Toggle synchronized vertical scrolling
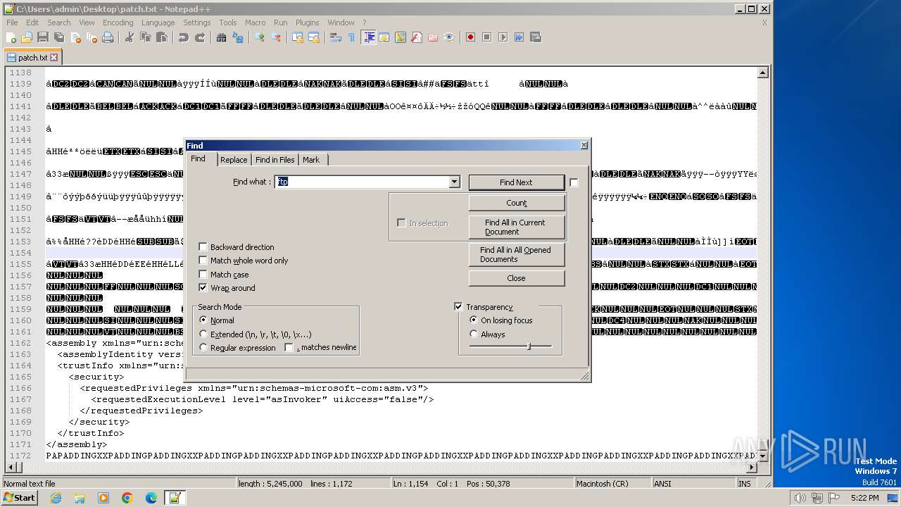This screenshot has height=507, width=901. click(297, 37)
